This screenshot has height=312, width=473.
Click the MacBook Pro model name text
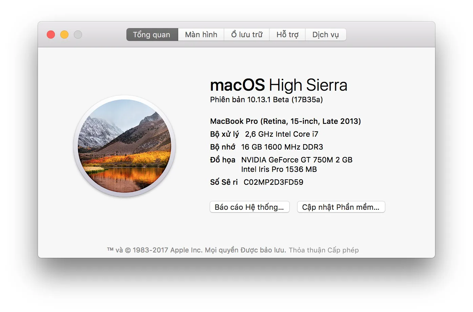(x=285, y=121)
